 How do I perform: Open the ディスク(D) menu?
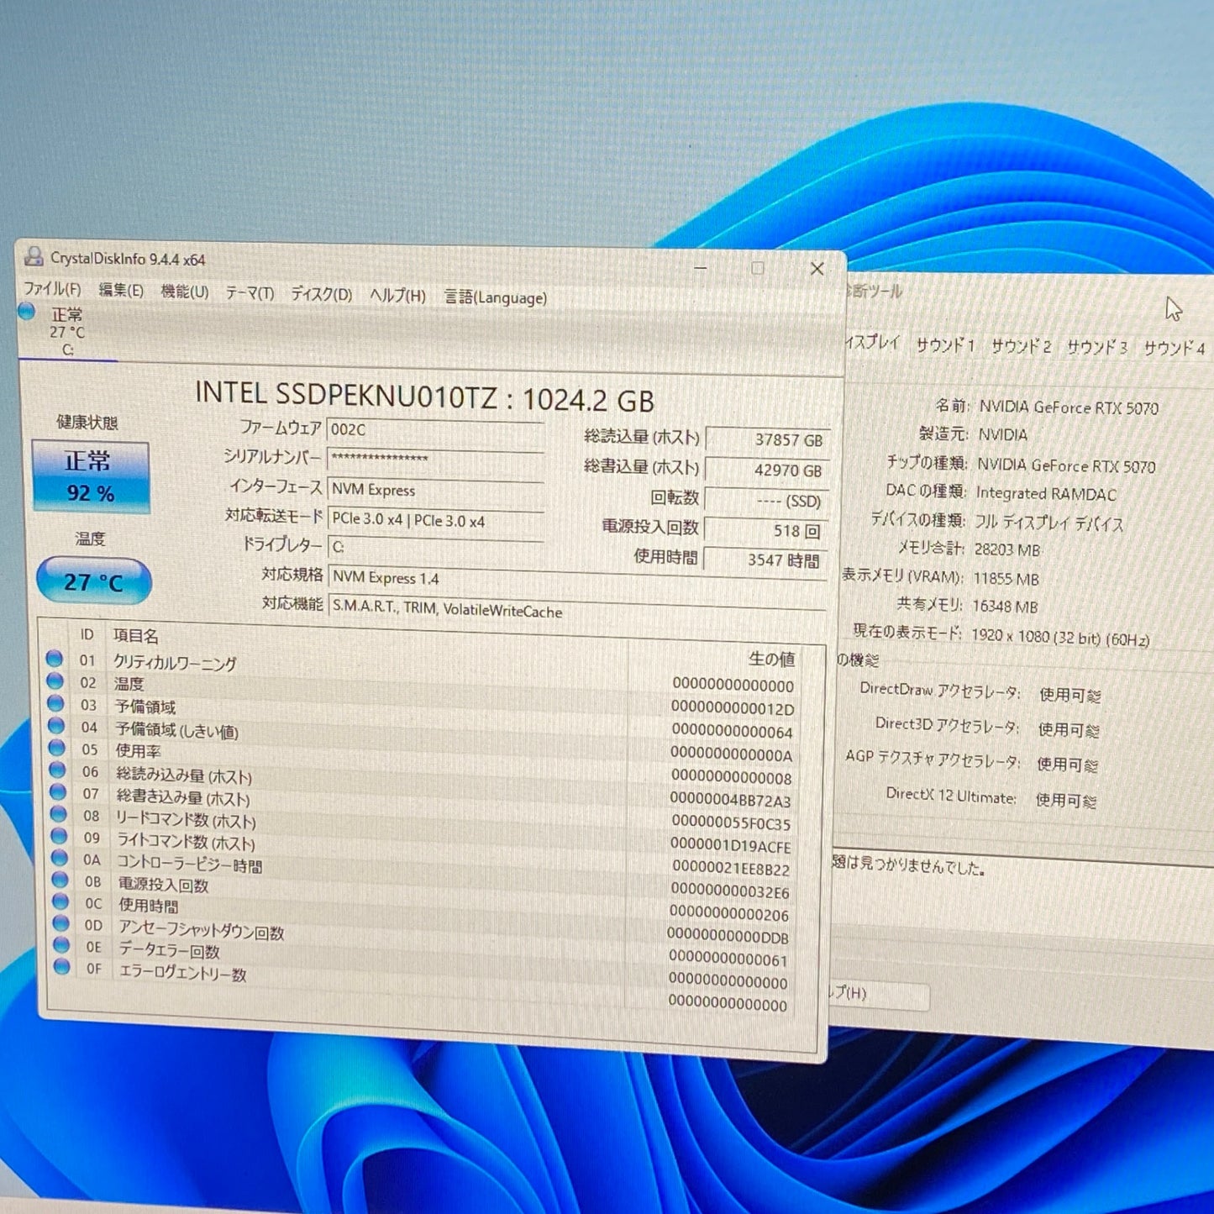tap(322, 295)
